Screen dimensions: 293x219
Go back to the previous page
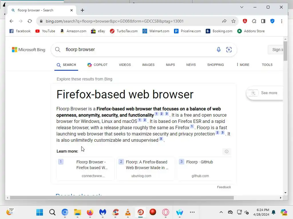tap(11, 21)
